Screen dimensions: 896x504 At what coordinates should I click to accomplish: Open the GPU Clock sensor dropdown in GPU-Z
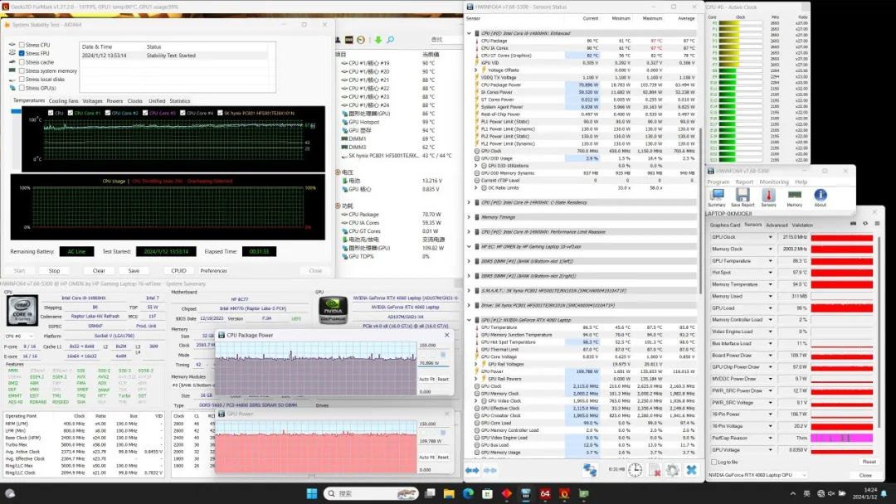[x=770, y=237]
